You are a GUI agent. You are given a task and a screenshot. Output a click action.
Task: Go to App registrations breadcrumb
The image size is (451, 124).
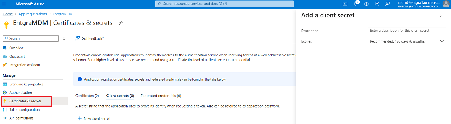[33, 14]
